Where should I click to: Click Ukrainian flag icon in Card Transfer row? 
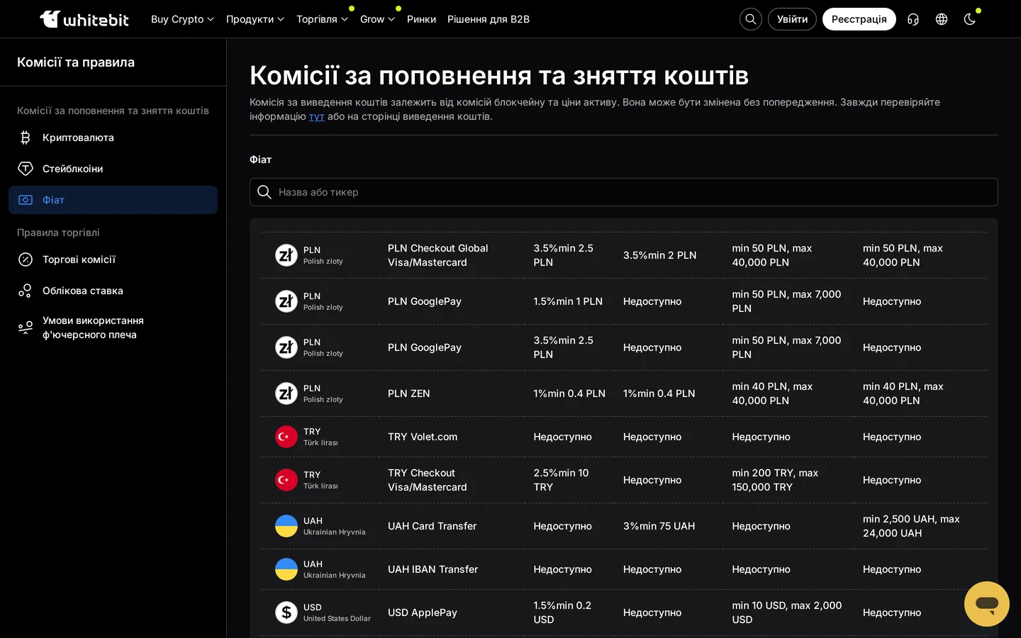(x=286, y=526)
